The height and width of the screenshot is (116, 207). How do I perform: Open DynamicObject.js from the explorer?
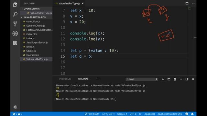click(x=36, y=26)
